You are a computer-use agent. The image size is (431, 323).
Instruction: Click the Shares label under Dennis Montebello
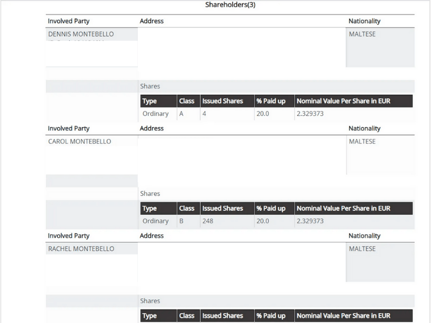[150, 86]
